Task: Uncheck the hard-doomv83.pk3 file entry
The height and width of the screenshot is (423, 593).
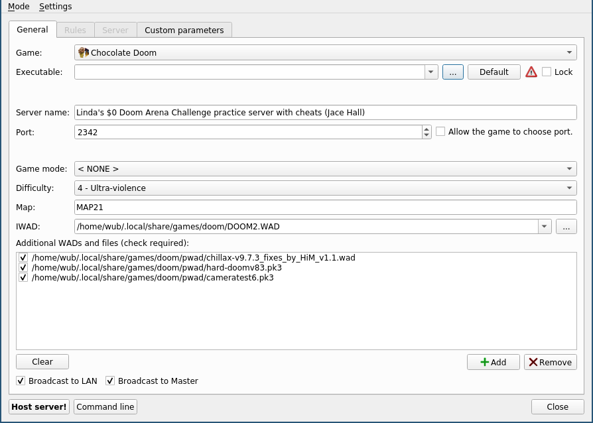Action: pyautogui.click(x=23, y=268)
